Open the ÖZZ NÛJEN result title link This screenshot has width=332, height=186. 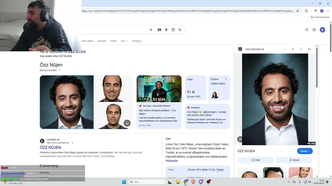[50, 148]
